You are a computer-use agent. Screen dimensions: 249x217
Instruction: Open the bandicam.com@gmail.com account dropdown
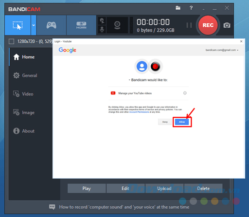222,50
